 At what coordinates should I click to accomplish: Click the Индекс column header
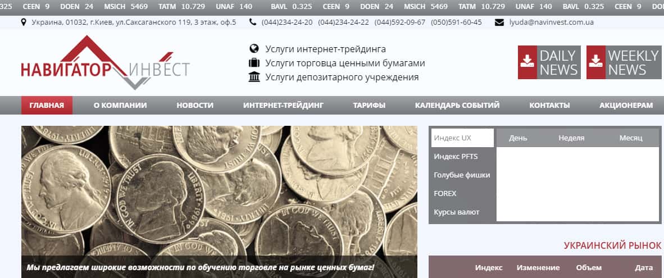pyautogui.click(x=489, y=268)
